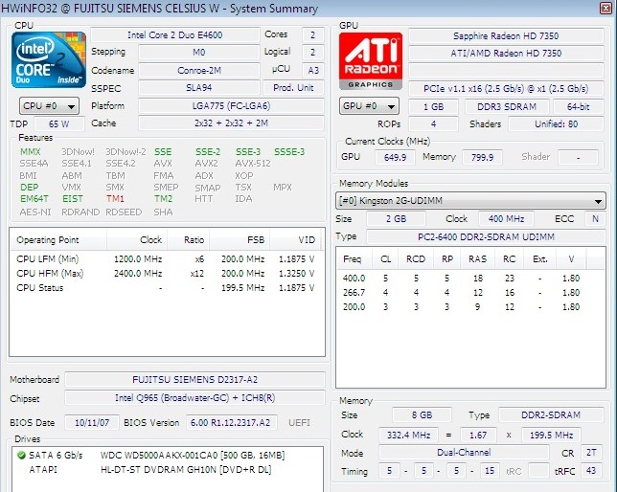Click the FUJITSU SIEMENS D2317-A2 motherboard field
The height and width of the screenshot is (492, 617).
(194, 379)
